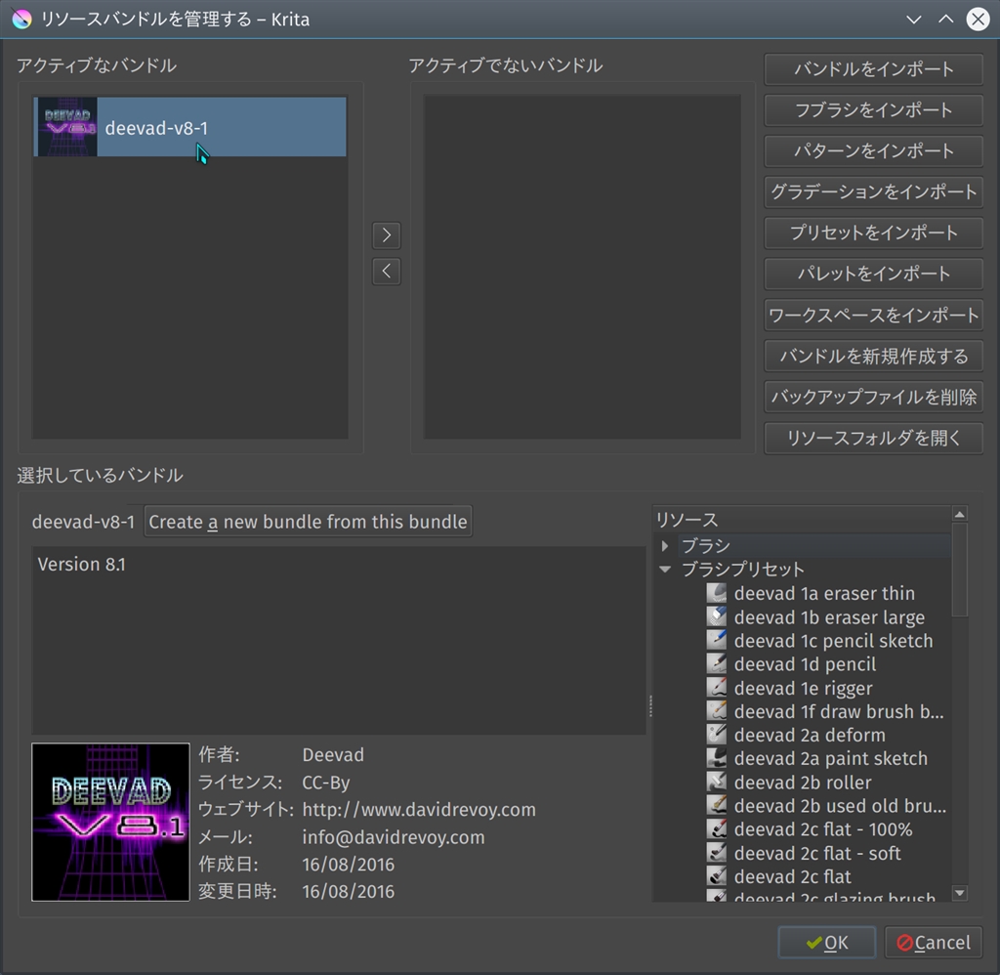Click the resource list vertical scrollbar thumb

[x=960, y=570]
